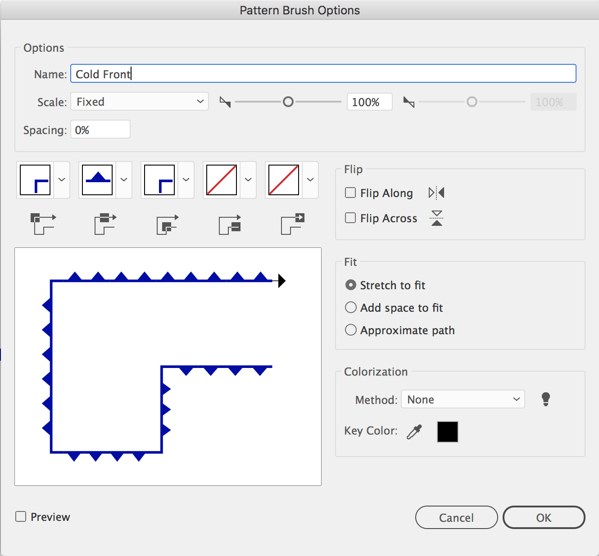Click the side tile thumbnail with triangle
The width and height of the screenshot is (599, 556).
pos(97,180)
